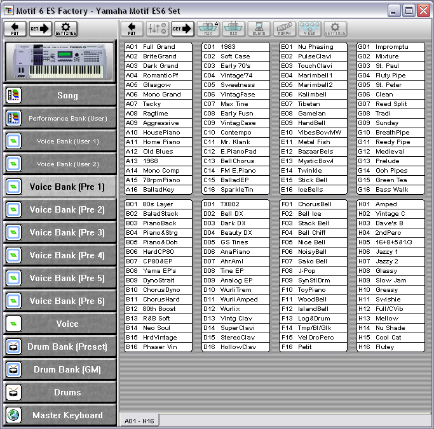
Task: Switch to the A01 - H16 tab
Action: [x=139, y=421]
